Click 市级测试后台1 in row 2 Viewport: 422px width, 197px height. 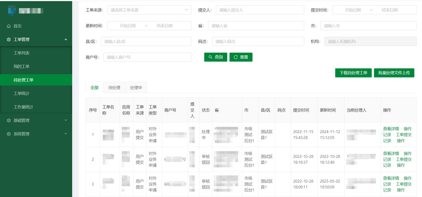tap(249, 160)
